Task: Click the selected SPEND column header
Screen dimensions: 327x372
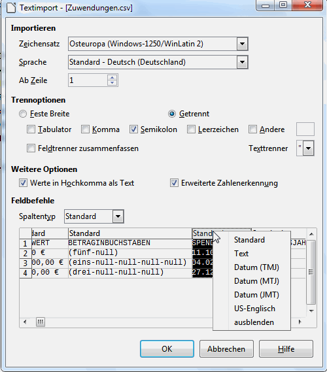Action: (x=203, y=233)
